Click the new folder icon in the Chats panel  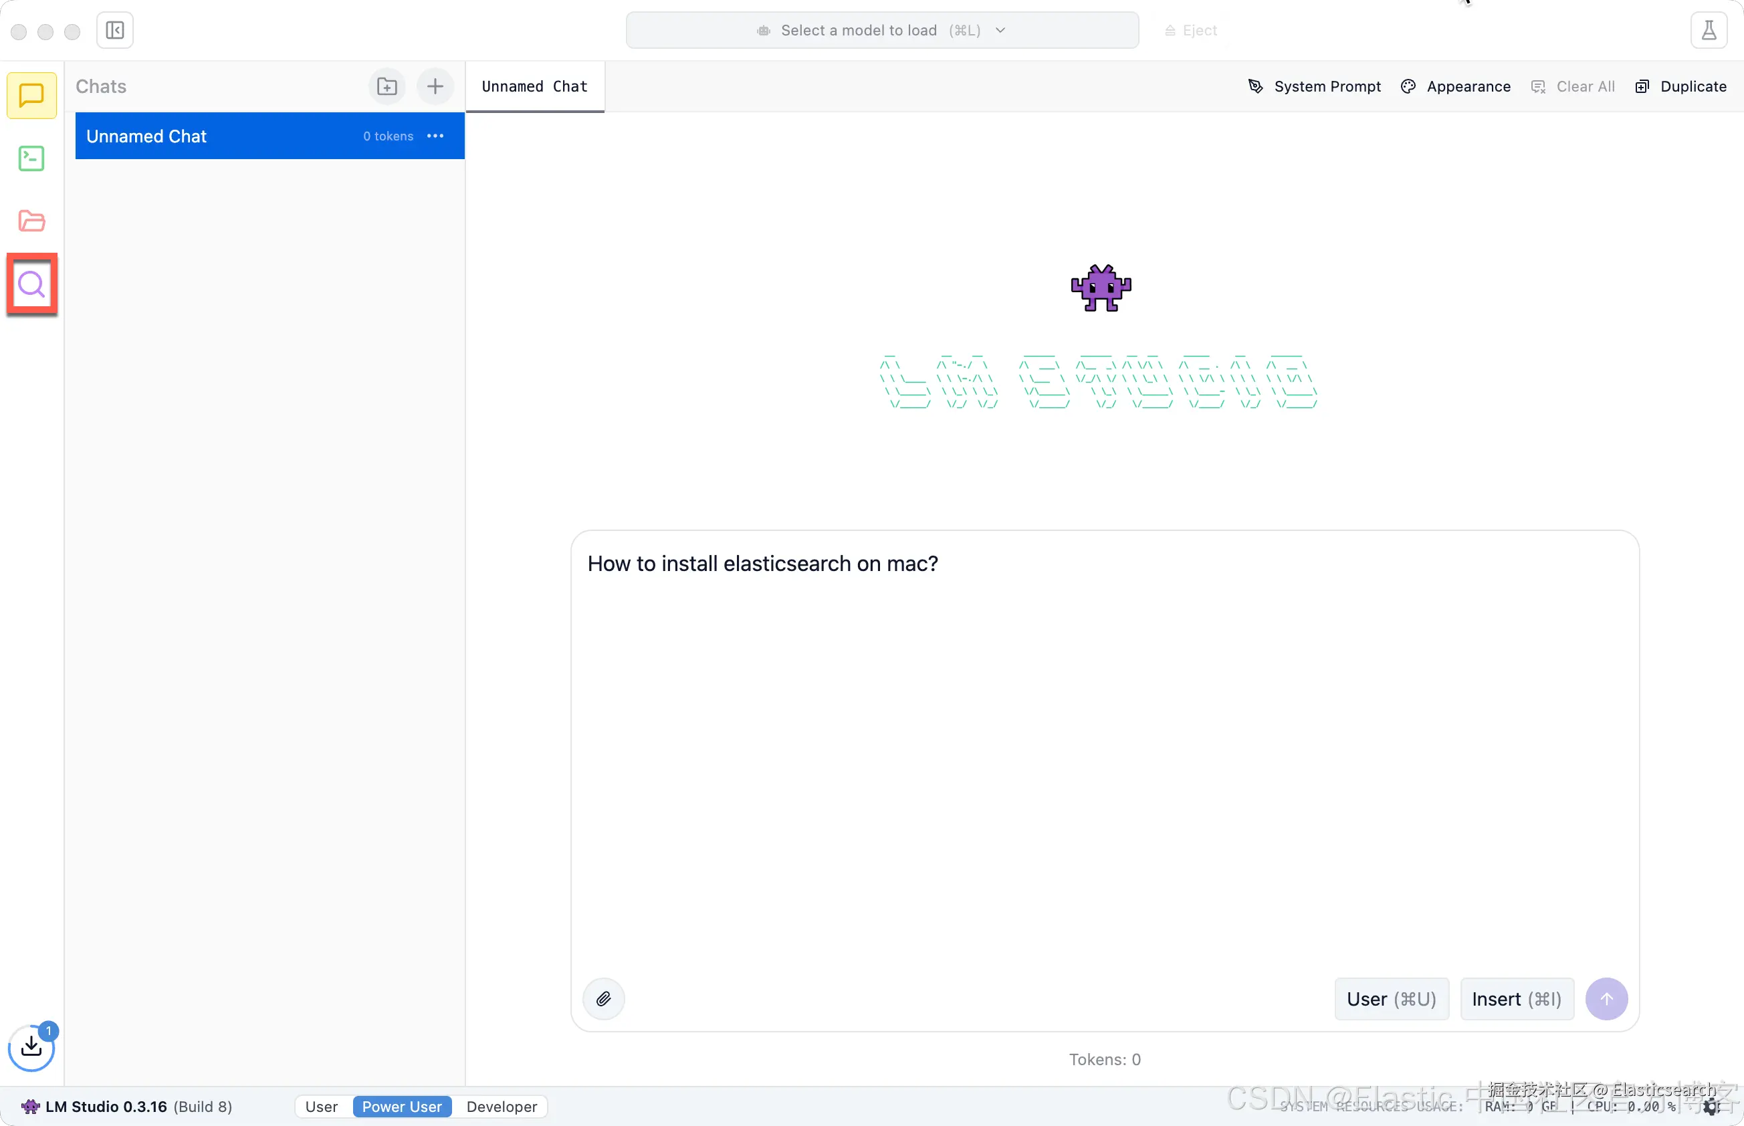point(387,86)
